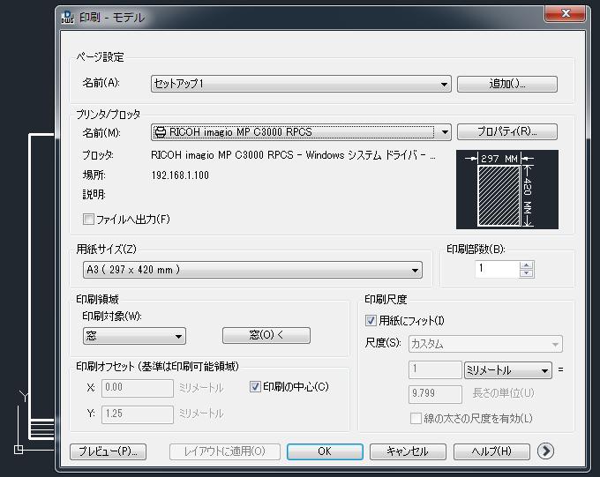Click the キャンセル button
This screenshot has height=477, width=600.
(408, 451)
